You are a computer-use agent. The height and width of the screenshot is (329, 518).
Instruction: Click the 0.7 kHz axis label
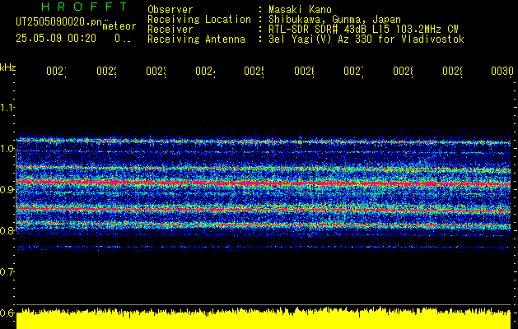click(x=7, y=272)
